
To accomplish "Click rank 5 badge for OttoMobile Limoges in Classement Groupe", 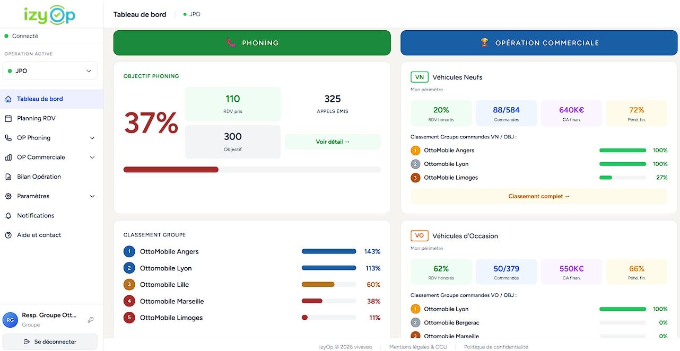I will [x=129, y=318].
